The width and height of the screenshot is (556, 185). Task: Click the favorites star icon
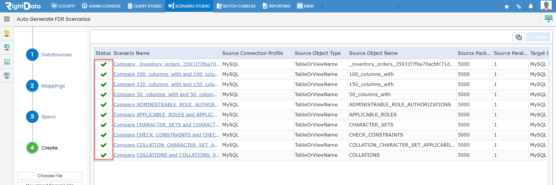[x=507, y=6]
